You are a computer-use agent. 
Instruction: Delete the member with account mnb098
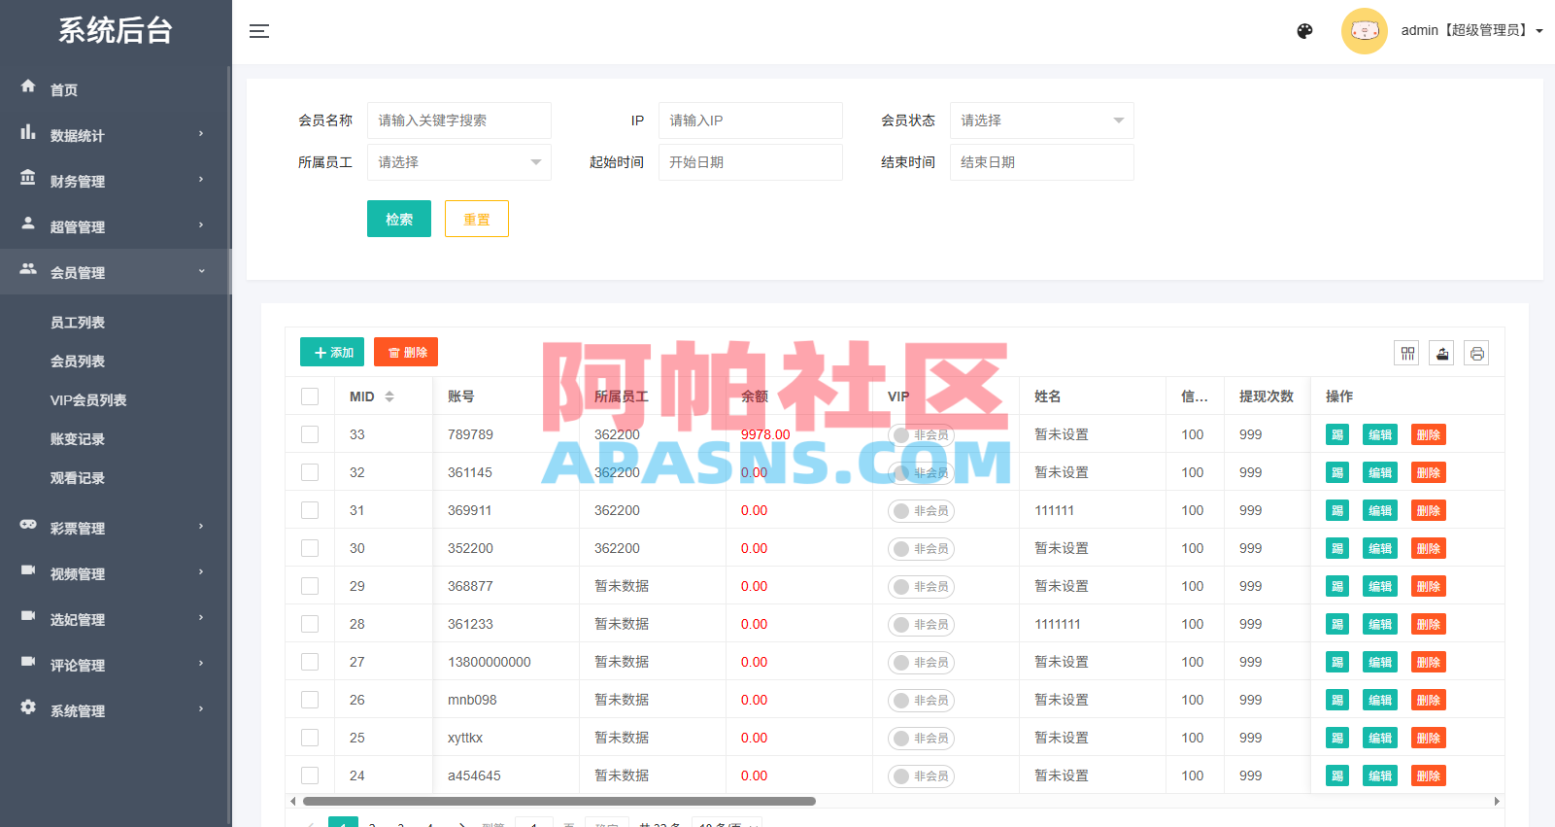[x=1429, y=700]
